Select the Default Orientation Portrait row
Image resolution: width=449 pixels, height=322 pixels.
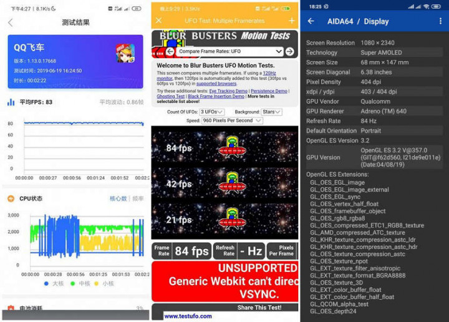click(x=374, y=130)
